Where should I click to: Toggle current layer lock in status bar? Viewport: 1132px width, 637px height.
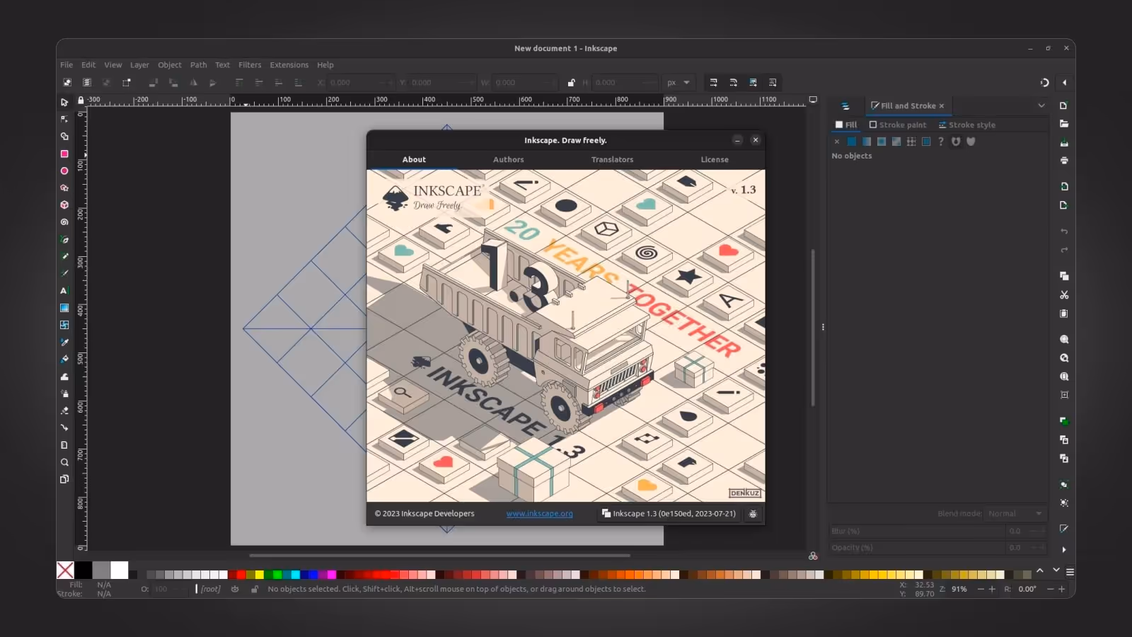[255, 589]
